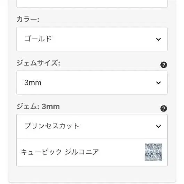The height and width of the screenshot is (184, 184).
Task: Focus the partially visible field at top
Action: click(x=92, y=3)
